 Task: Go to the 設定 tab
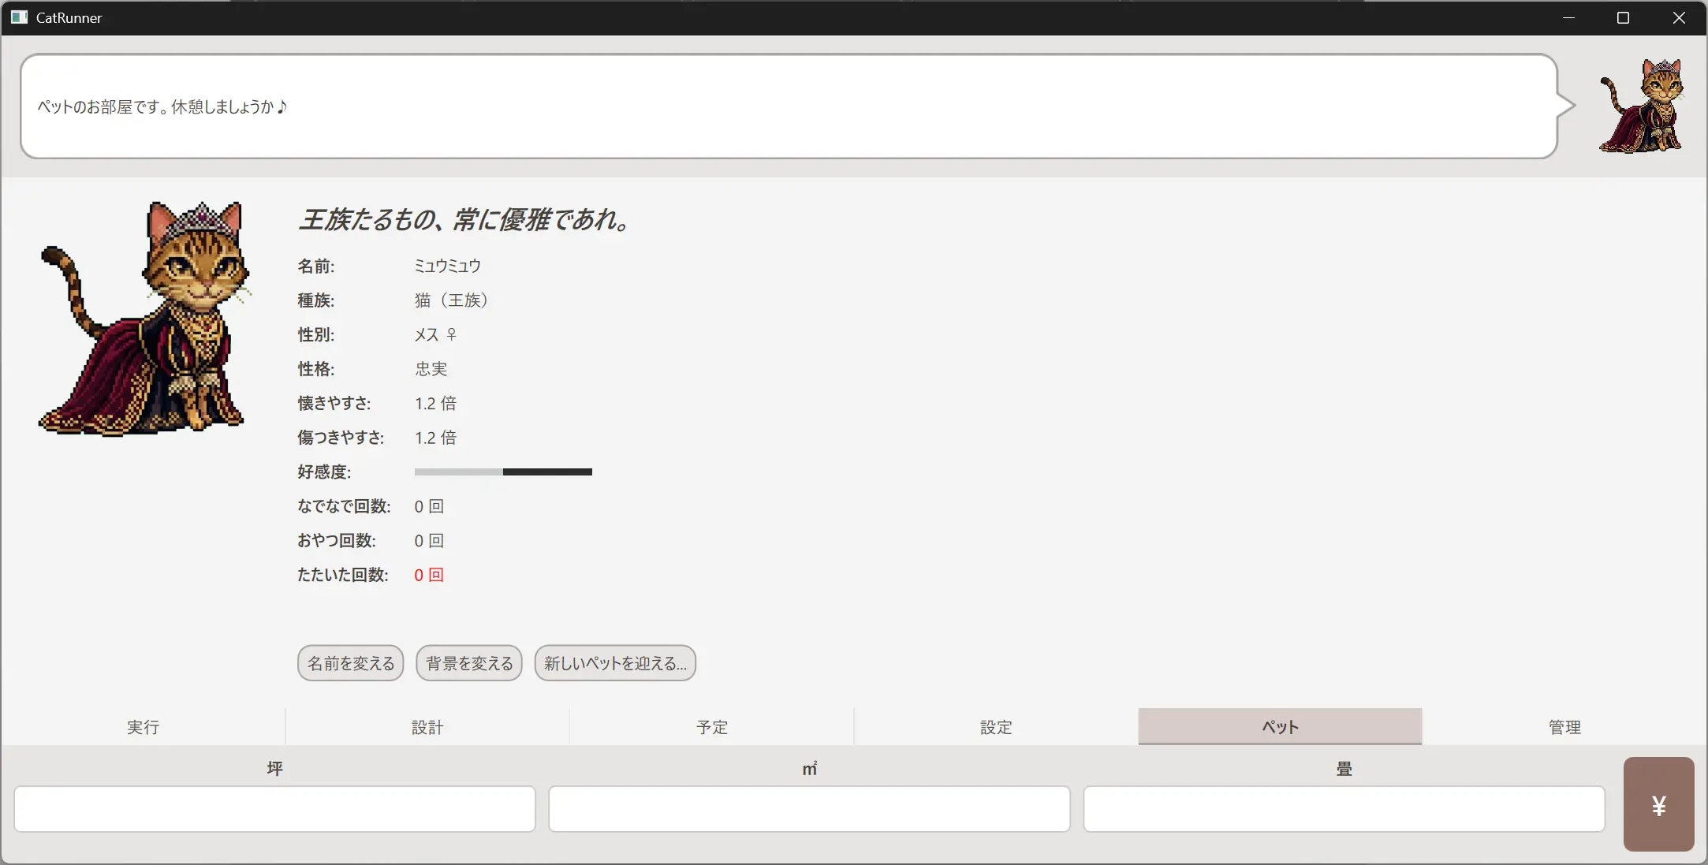pos(996,727)
